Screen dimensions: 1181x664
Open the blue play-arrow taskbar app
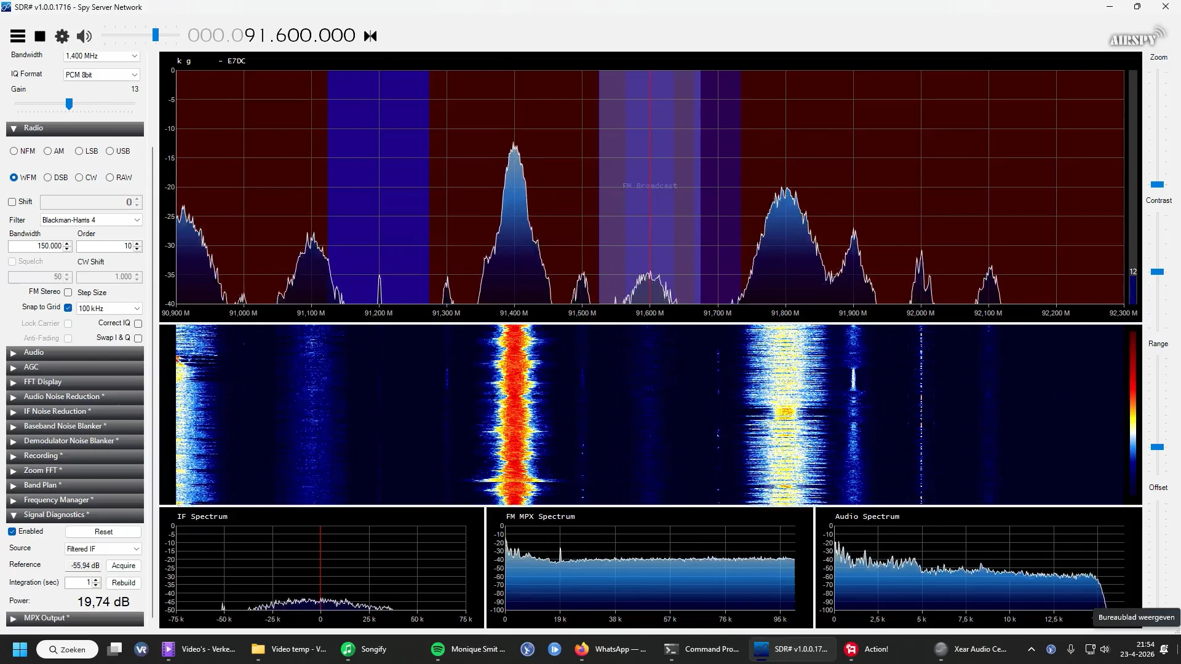point(554,649)
